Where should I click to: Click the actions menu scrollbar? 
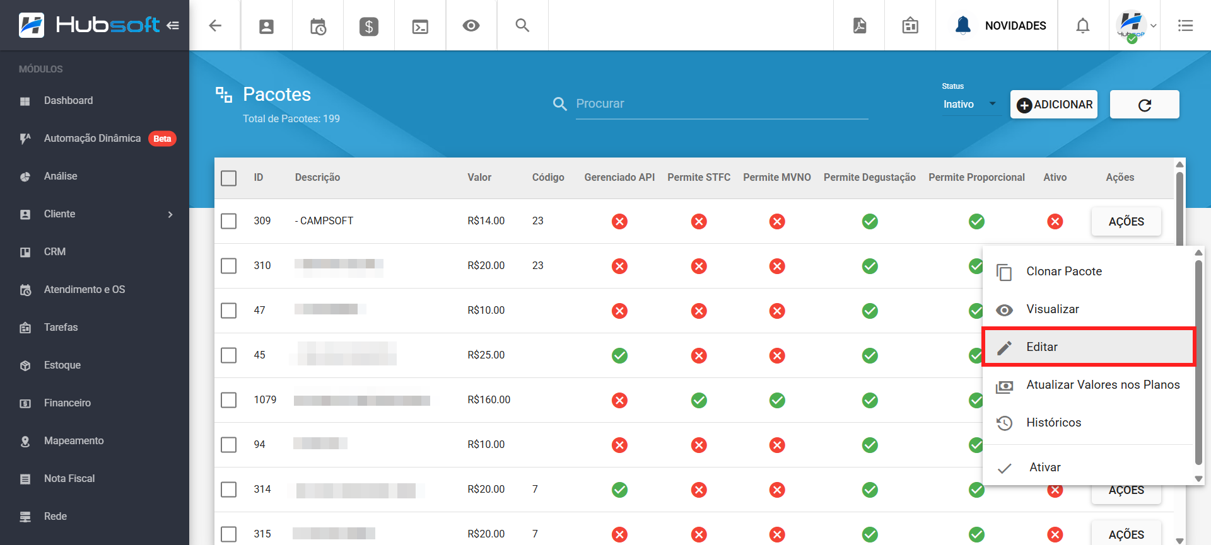click(x=1198, y=362)
